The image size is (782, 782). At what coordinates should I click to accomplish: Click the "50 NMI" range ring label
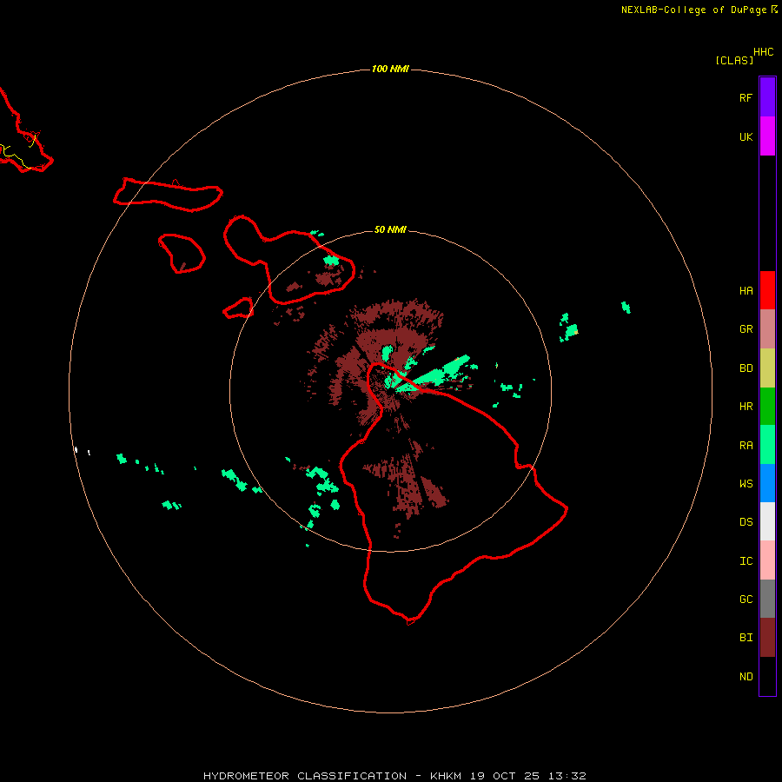point(390,229)
